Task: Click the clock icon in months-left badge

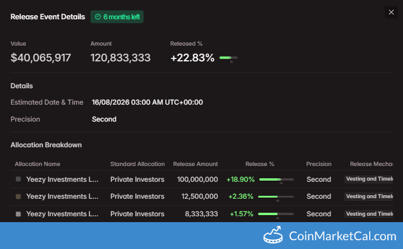Action: tap(98, 17)
